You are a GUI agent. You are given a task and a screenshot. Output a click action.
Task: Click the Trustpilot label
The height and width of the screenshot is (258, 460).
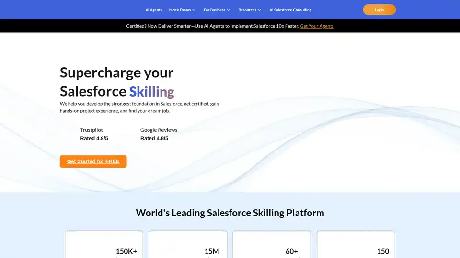click(x=92, y=130)
